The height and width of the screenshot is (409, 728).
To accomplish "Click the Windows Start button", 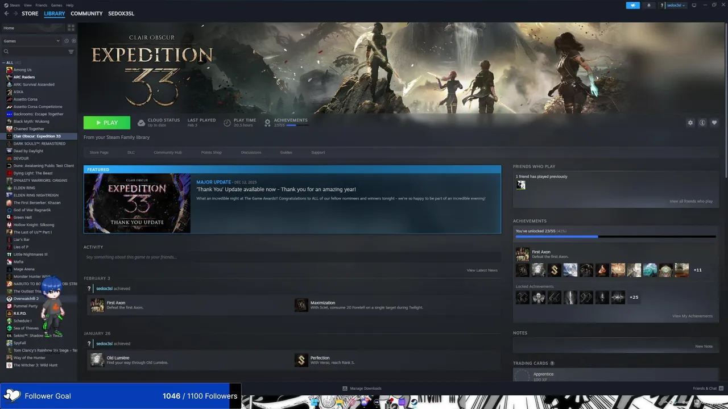I will pos(313,402).
